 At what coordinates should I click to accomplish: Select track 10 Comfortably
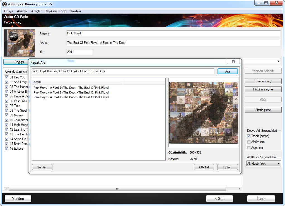(19, 120)
